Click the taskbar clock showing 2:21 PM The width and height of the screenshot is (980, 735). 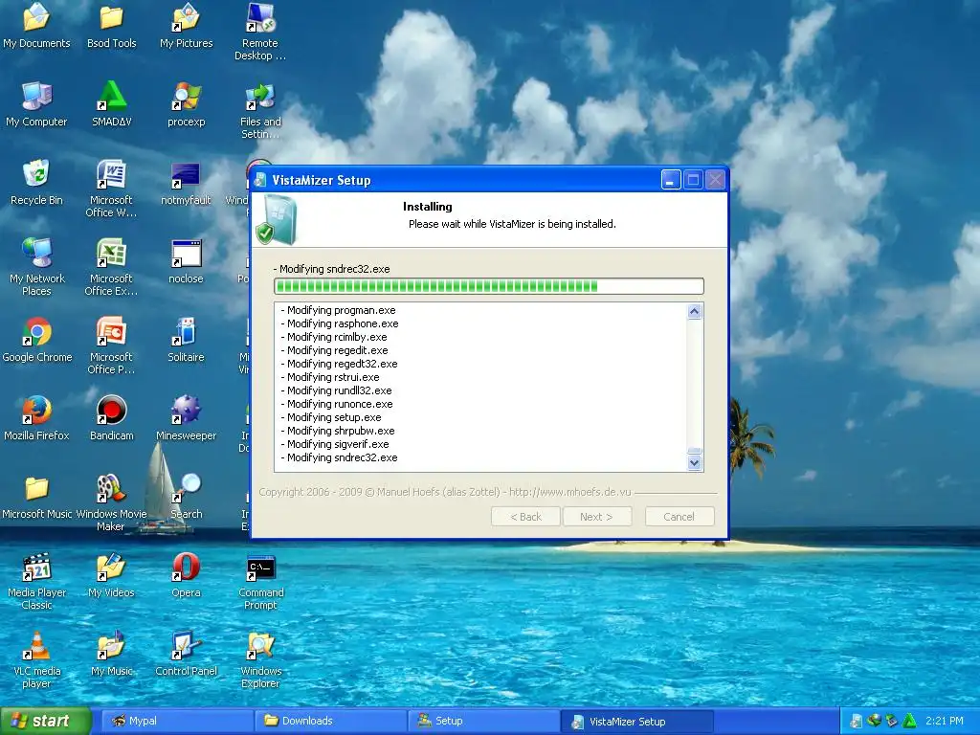click(945, 721)
